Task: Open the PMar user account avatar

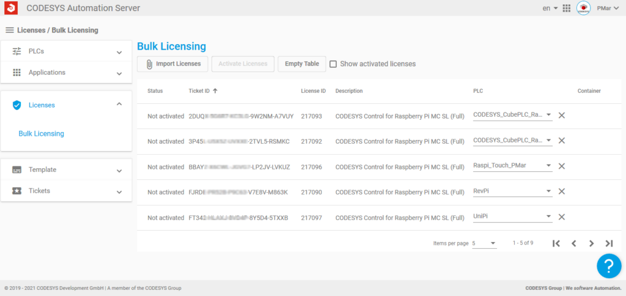Action: click(583, 9)
